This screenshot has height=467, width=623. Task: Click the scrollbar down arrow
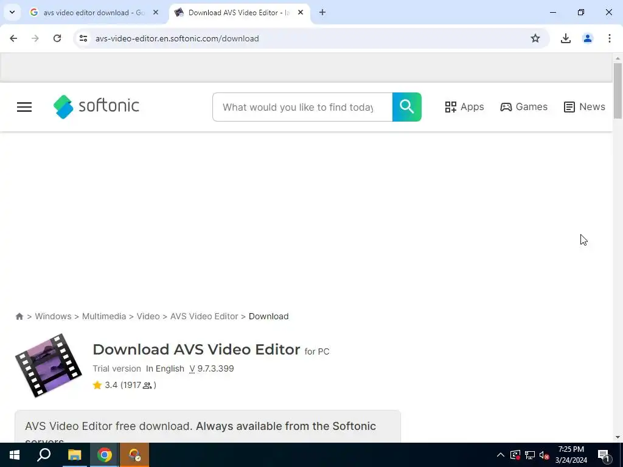pyautogui.click(x=618, y=438)
